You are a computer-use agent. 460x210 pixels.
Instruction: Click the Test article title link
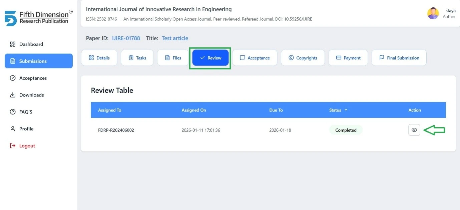click(x=175, y=38)
